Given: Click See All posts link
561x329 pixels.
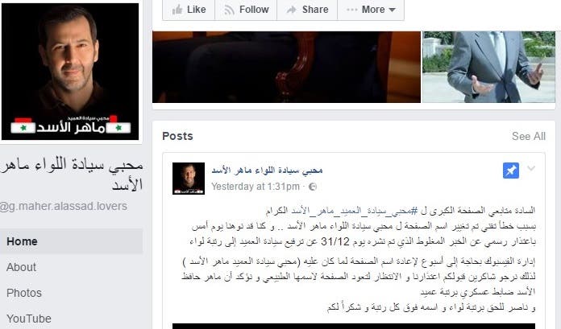Looking at the screenshot, I should (529, 136).
